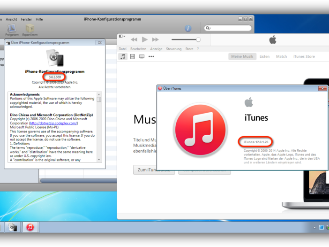Click version number 3.6.2.300 text

(55, 77)
